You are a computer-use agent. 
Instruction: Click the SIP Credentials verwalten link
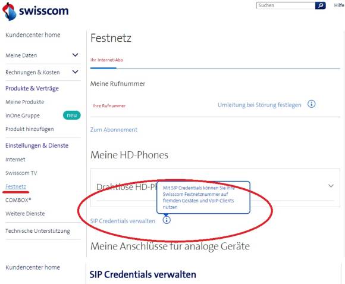click(x=123, y=221)
